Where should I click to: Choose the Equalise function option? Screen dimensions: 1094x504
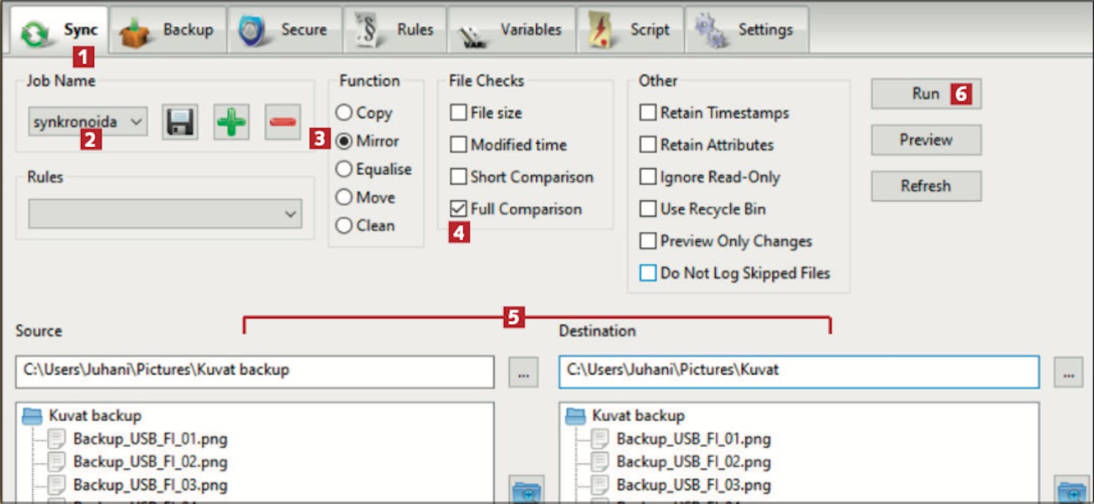click(x=344, y=170)
